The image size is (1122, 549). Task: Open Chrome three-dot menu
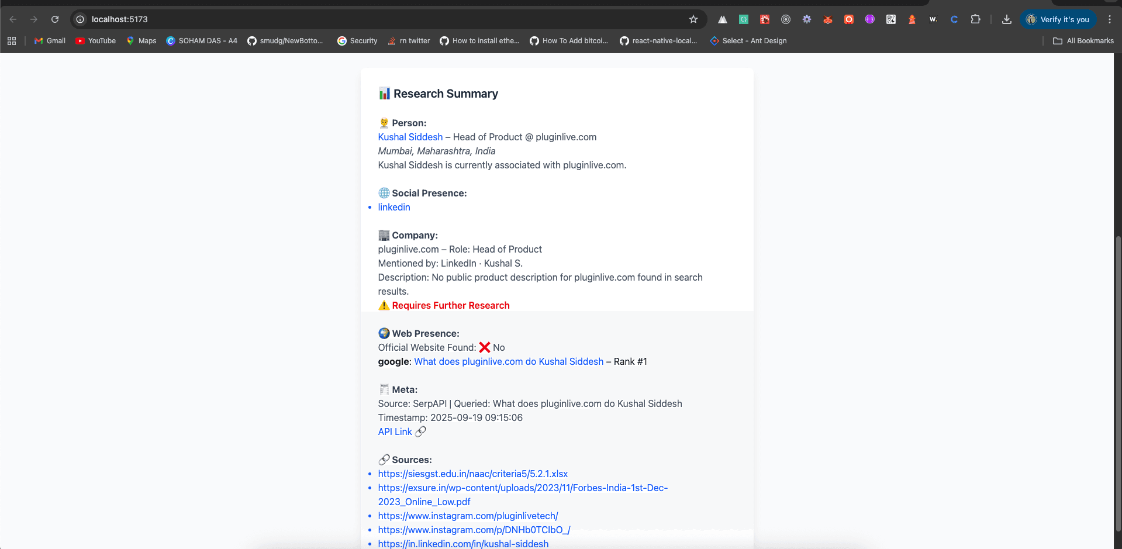[1110, 19]
